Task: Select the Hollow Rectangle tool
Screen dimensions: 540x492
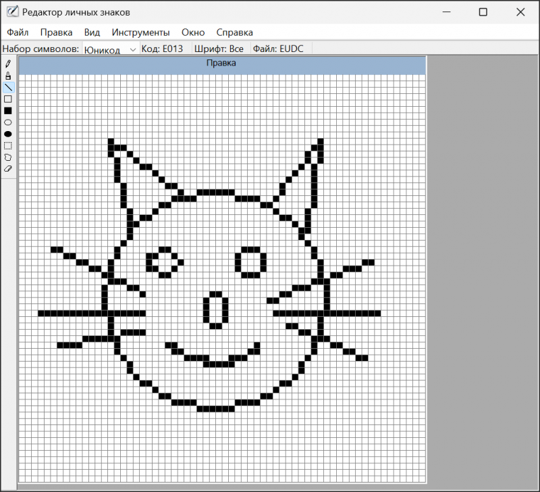Action: [x=8, y=99]
